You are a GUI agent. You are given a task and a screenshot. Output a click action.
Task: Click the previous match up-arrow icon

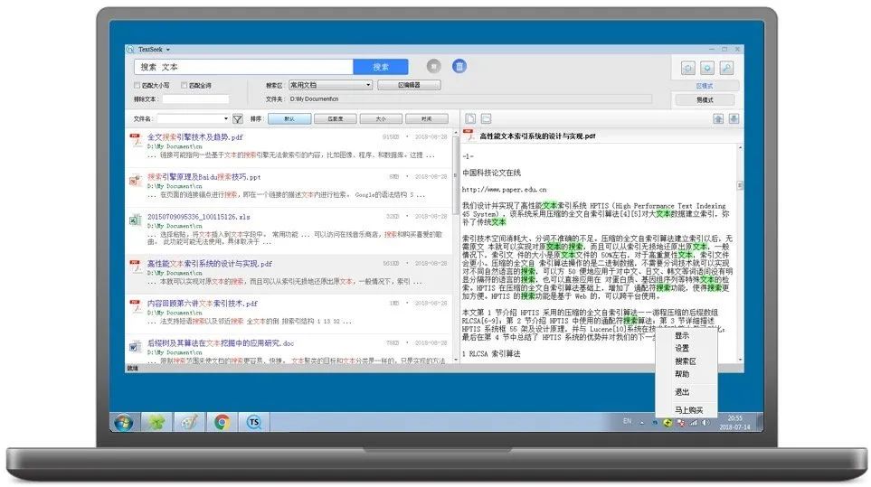point(718,118)
